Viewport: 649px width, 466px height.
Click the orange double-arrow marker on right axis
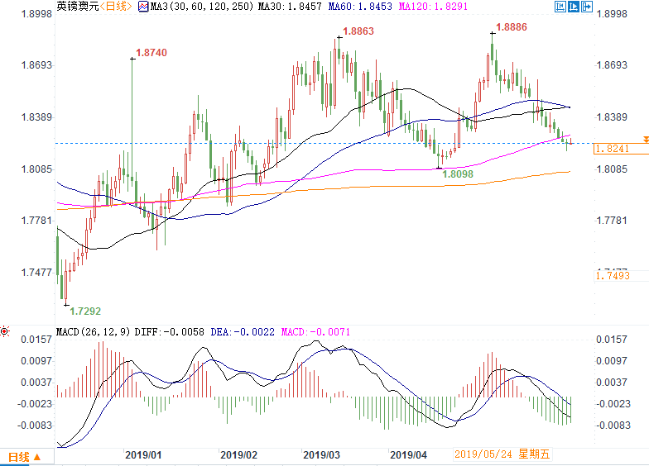(645, 140)
